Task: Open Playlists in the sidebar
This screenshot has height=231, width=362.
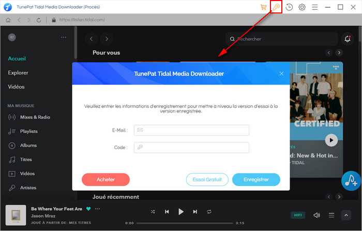Action: click(28, 131)
